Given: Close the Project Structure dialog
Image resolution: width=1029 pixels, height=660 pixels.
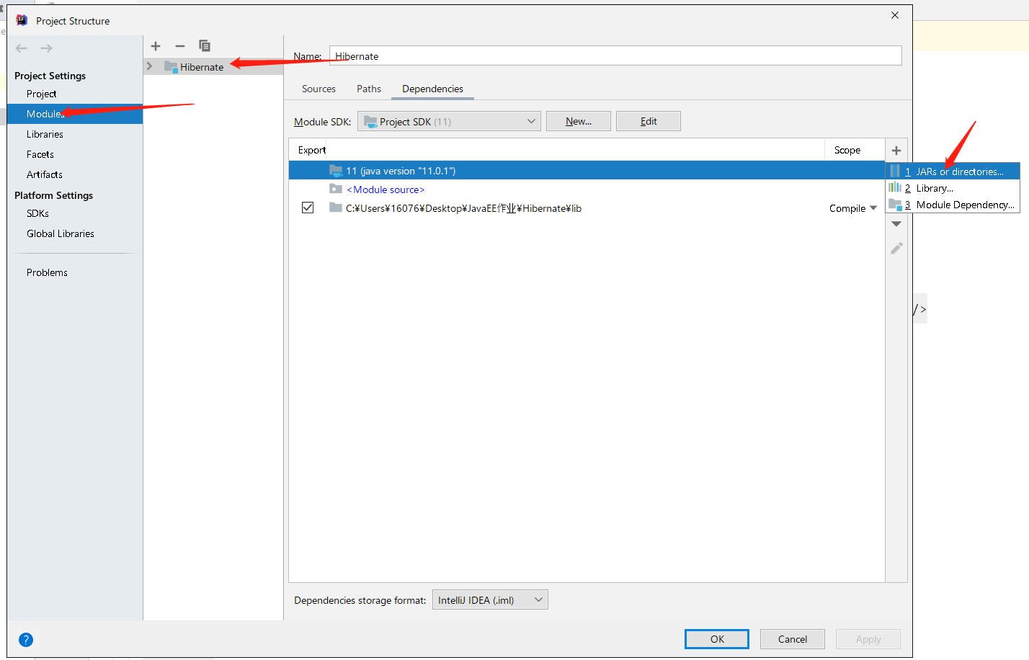Looking at the screenshot, I should 895,15.
